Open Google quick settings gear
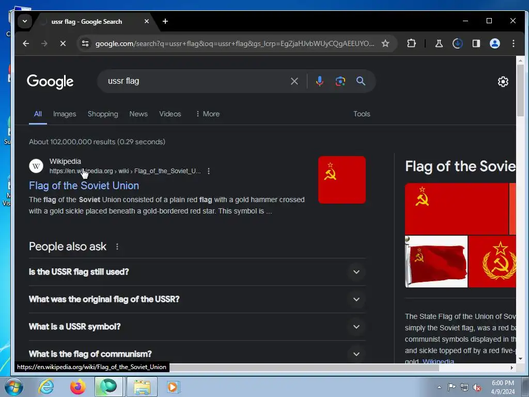The image size is (529, 397). (x=503, y=81)
